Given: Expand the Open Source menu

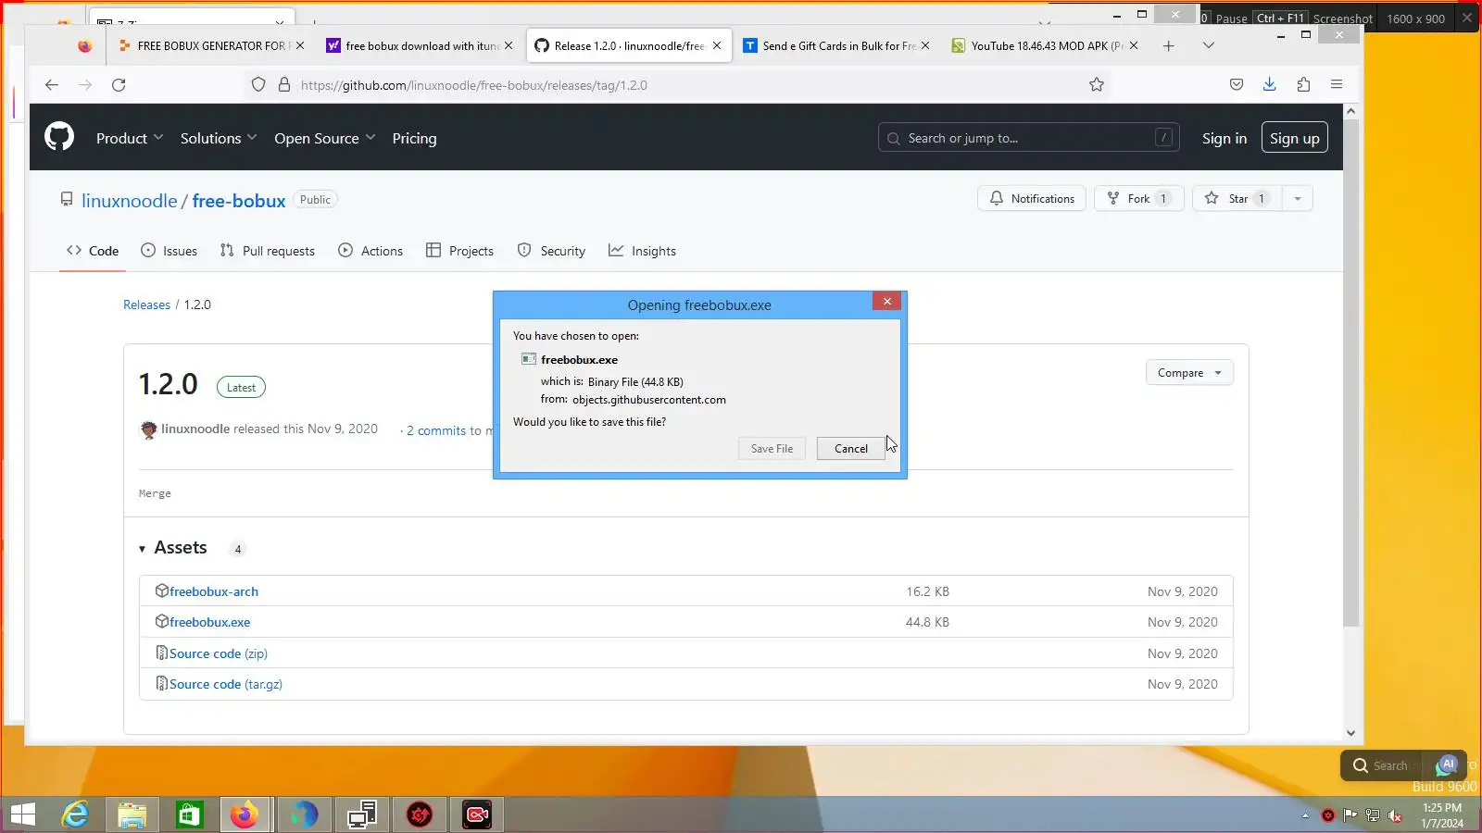Looking at the screenshot, I should (325, 138).
